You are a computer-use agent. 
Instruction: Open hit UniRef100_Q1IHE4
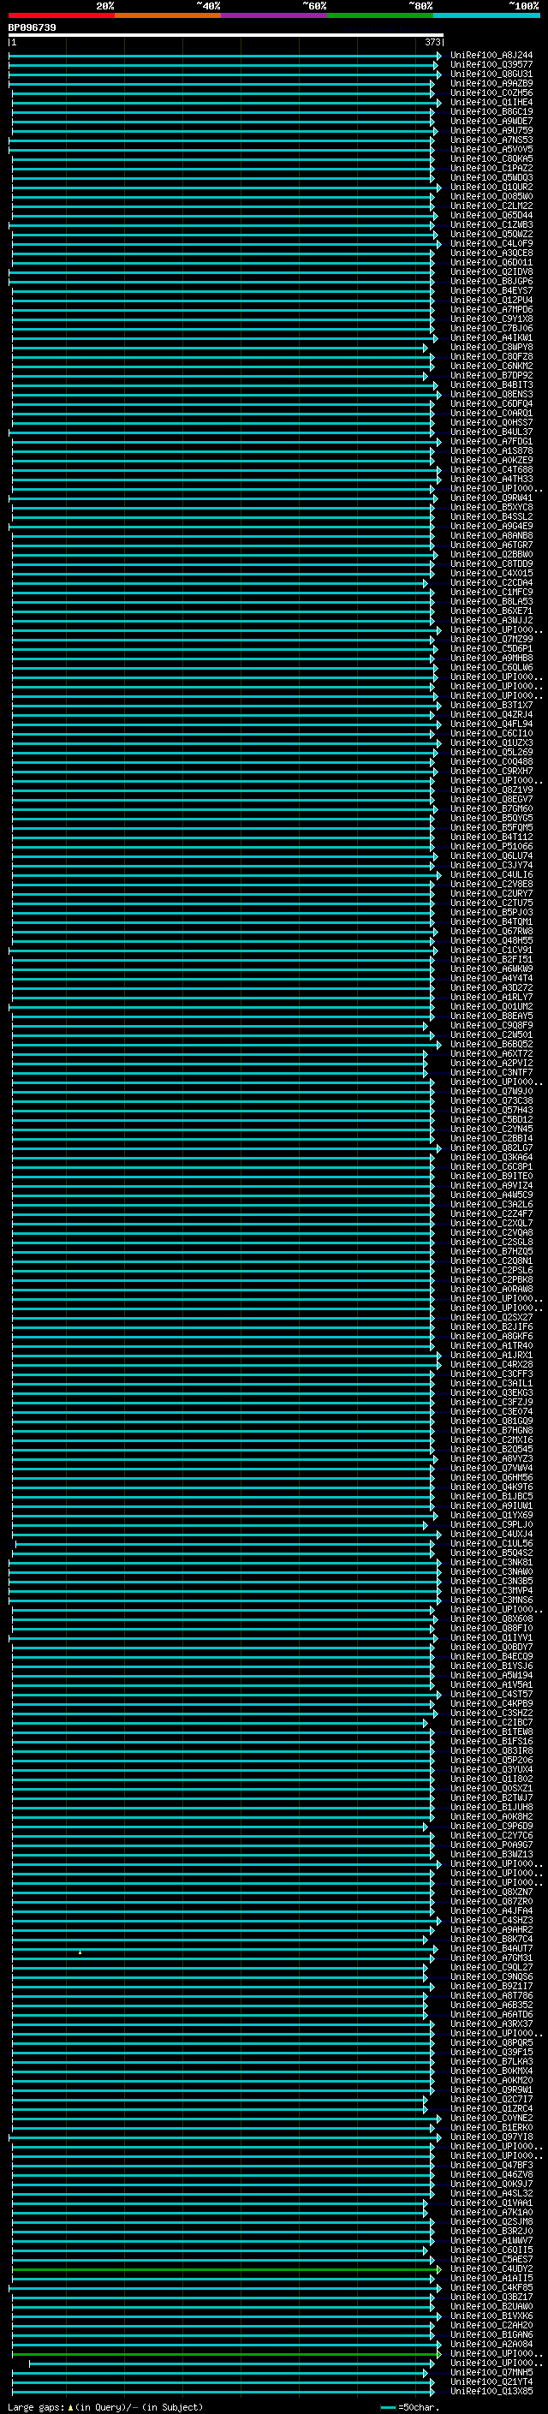491,102
